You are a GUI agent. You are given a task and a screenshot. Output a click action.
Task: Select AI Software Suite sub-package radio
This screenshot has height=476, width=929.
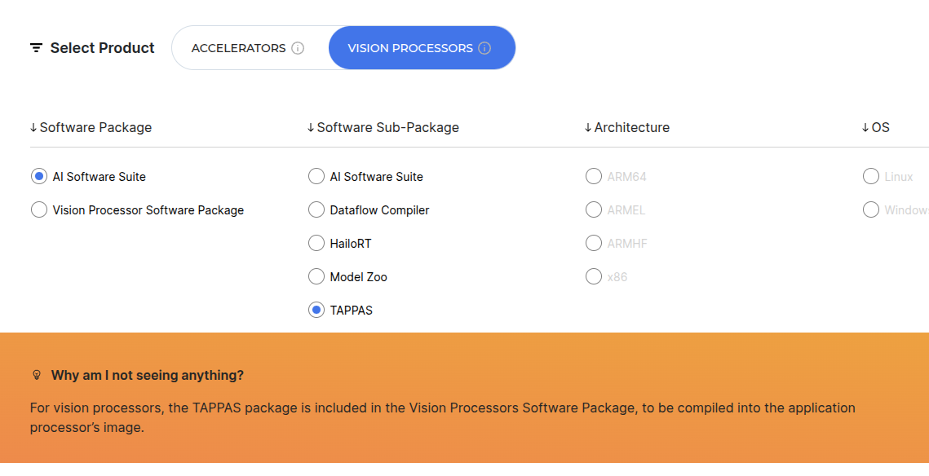tap(316, 177)
